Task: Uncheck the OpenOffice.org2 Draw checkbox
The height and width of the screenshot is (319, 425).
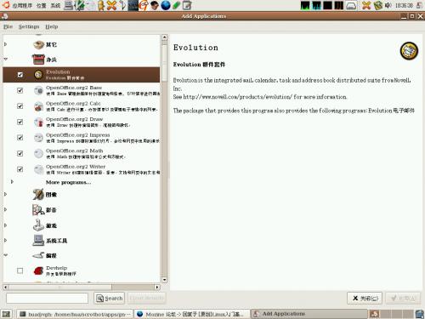Action: coord(20,122)
